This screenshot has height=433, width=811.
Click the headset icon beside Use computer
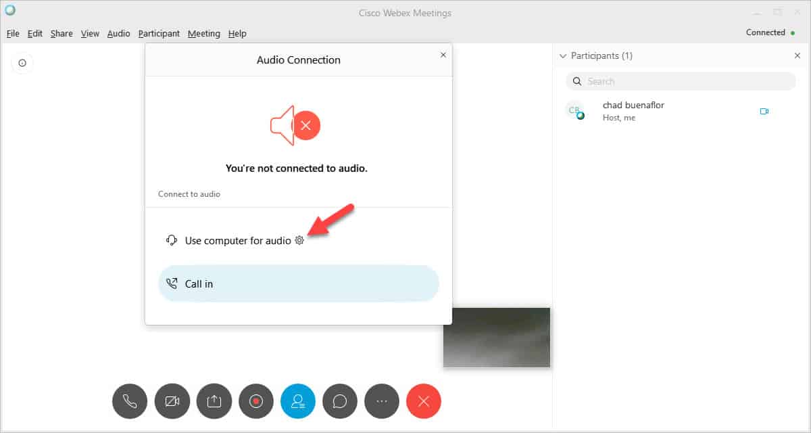point(172,240)
